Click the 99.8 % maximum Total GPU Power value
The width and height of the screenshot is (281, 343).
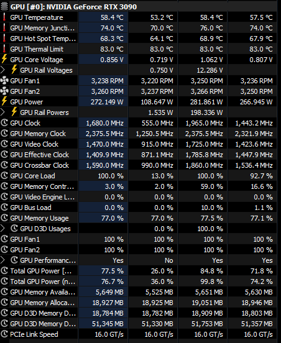pos(211,281)
